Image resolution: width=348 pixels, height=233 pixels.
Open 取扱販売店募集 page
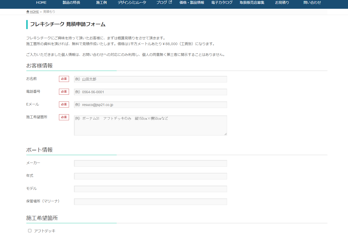click(252, 3)
